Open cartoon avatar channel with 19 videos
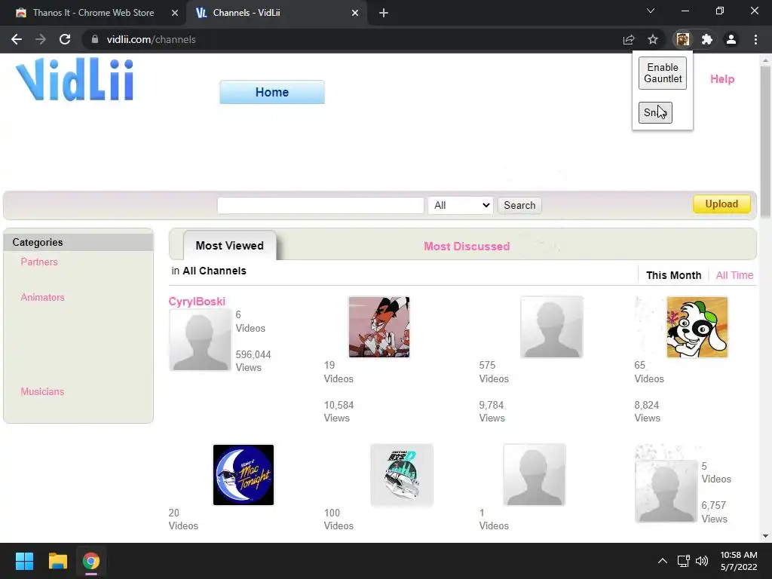Image resolution: width=772 pixels, height=579 pixels. tap(379, 327)
